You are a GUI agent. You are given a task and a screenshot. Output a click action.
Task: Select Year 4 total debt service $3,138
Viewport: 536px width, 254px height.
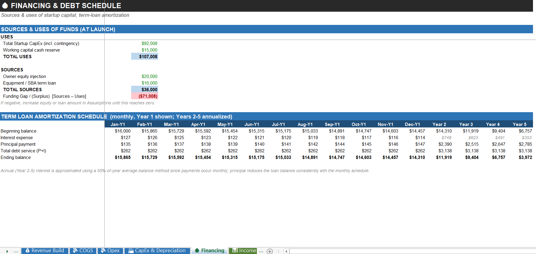[x=499, y=151]
